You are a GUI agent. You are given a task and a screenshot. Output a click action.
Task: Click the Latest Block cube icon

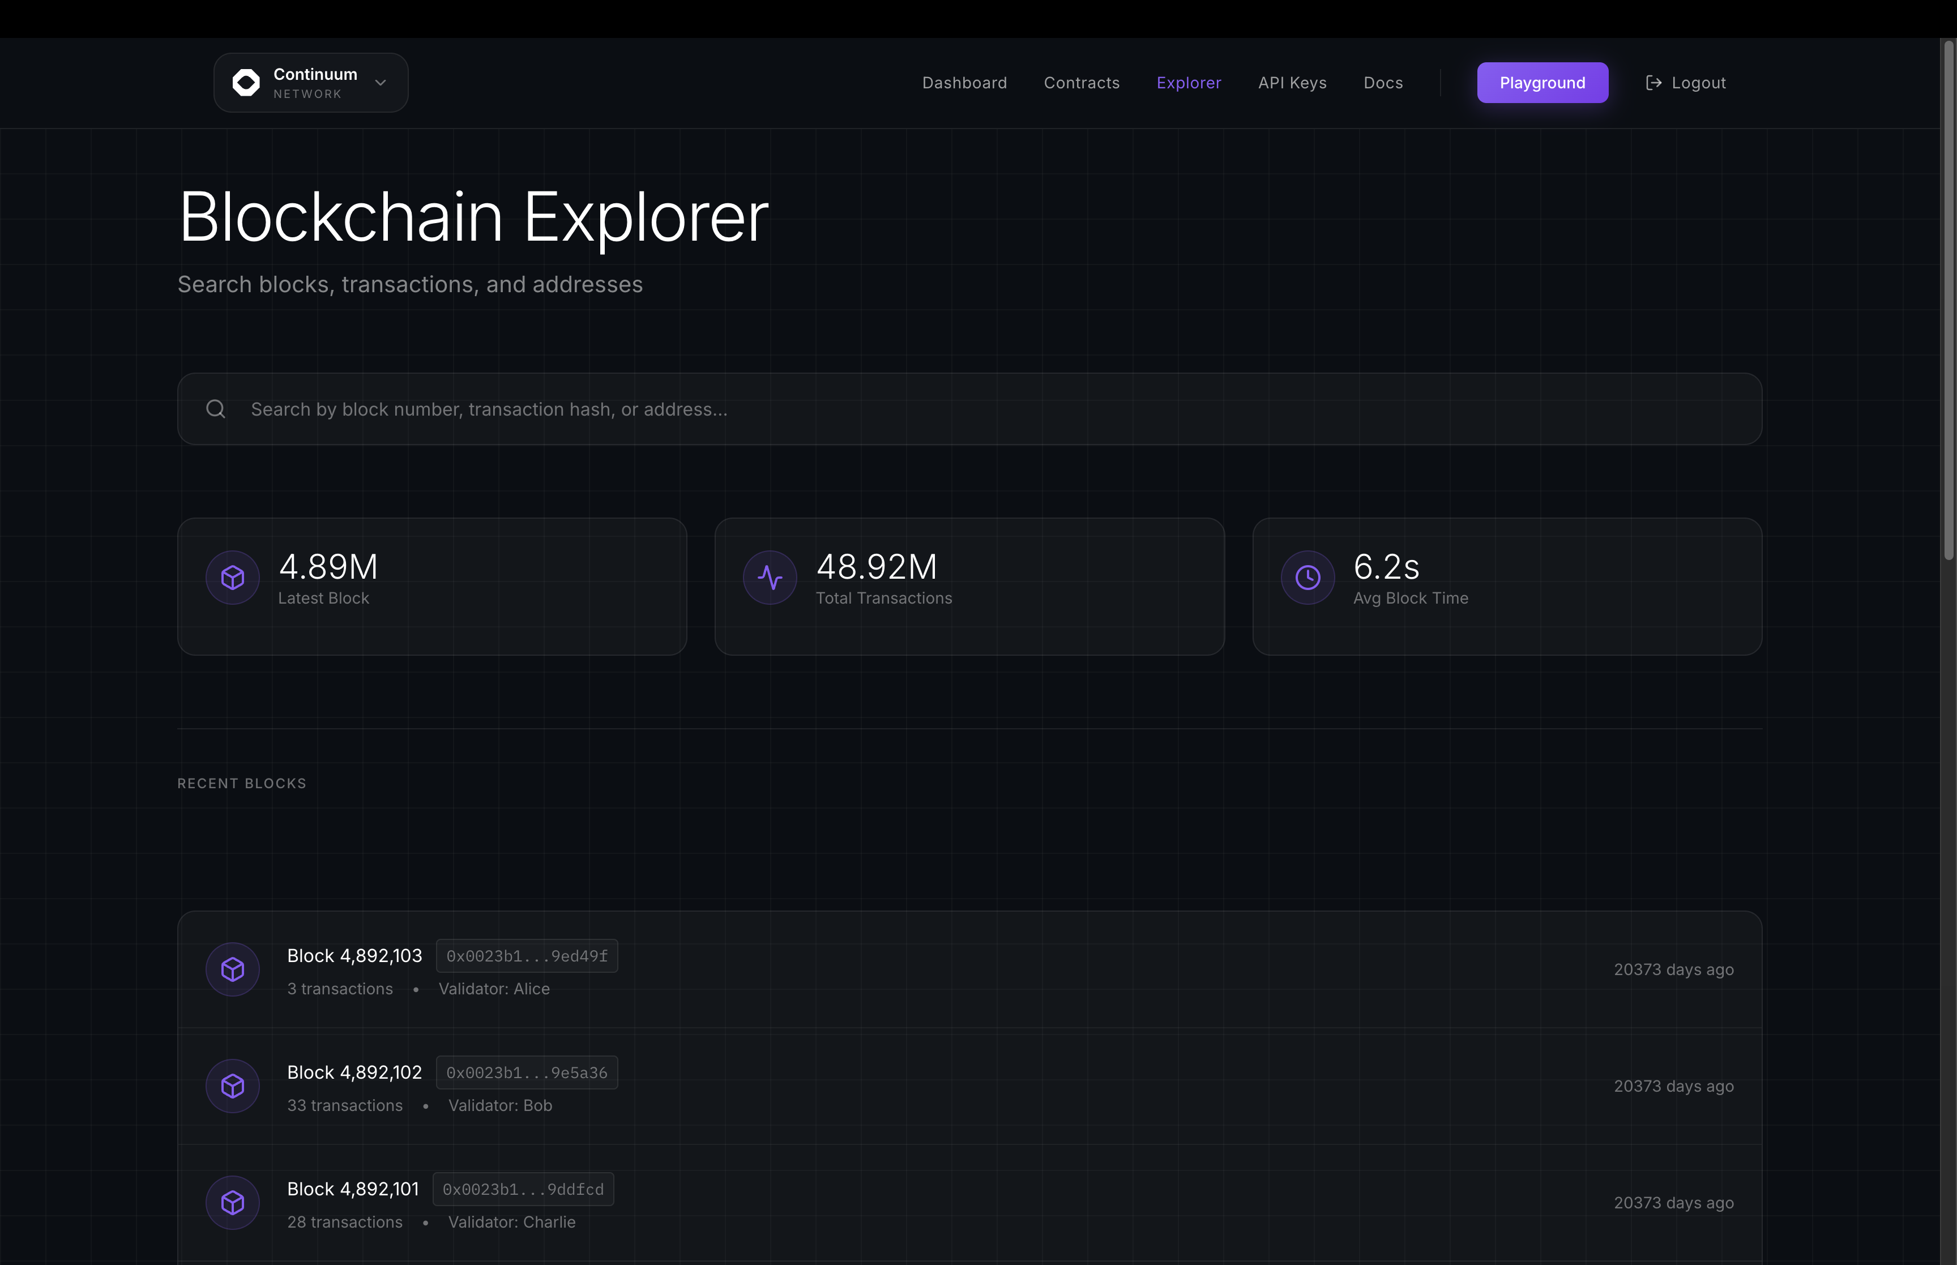click(232, 578)
